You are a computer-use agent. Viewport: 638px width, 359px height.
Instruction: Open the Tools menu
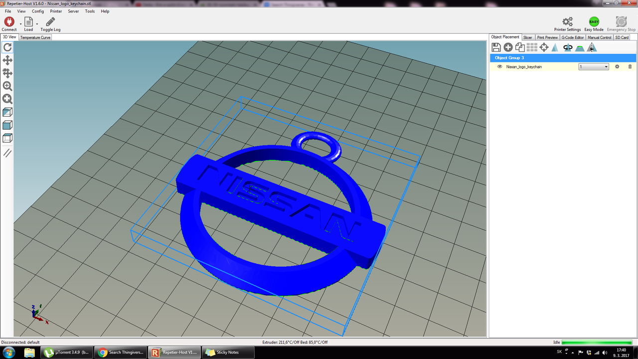pos(90,11)
